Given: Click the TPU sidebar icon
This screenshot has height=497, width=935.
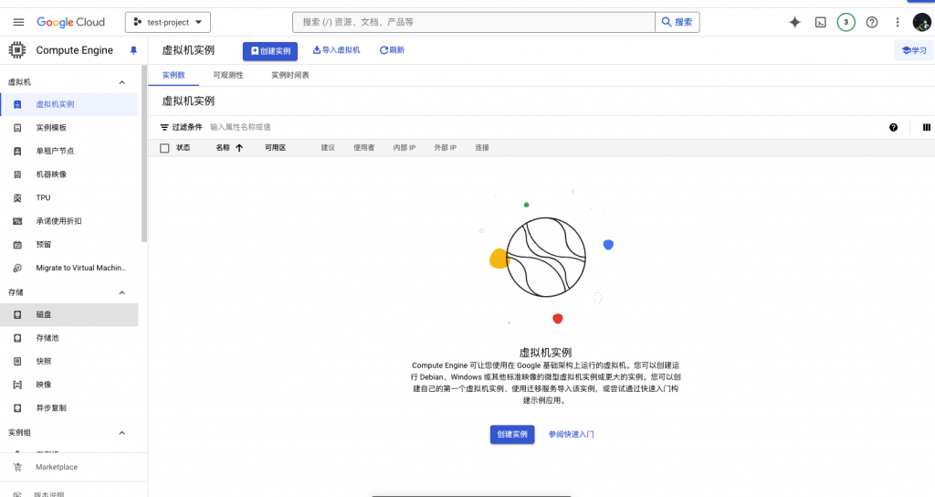Looking at the screenshot, I should pos(17,197).
